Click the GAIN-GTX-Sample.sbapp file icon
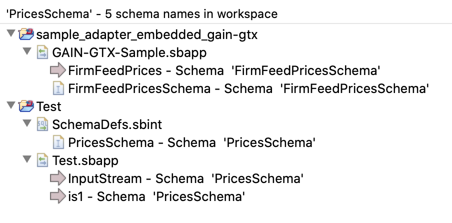452x223 pixels. pos(42,52)
